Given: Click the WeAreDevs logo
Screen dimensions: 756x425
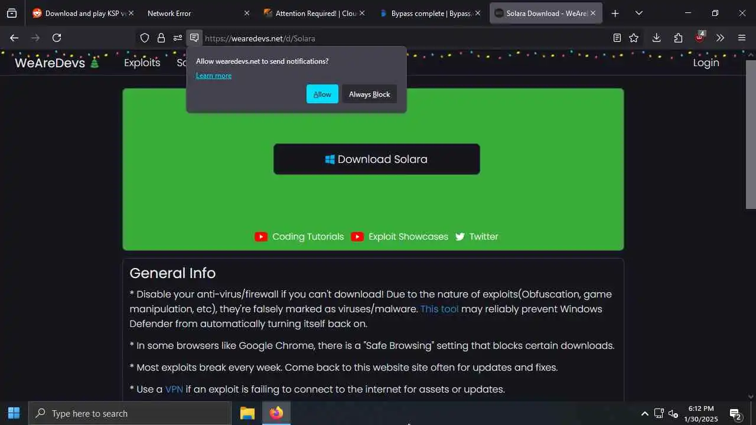Looking at the screenshot, I should (x=57, y=63).
